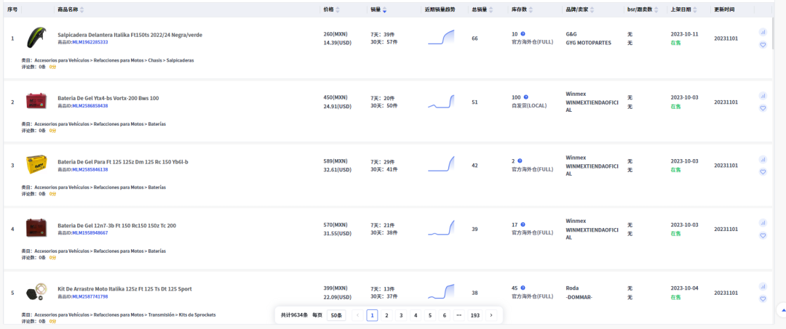Open product ID MLM1962285333 link
The width and height of the screenshot is (786, 329).
90,42
